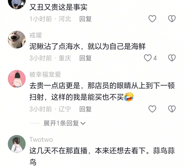
Task: Like 被幸福宠爱's comment
Action: click(152, 109)
